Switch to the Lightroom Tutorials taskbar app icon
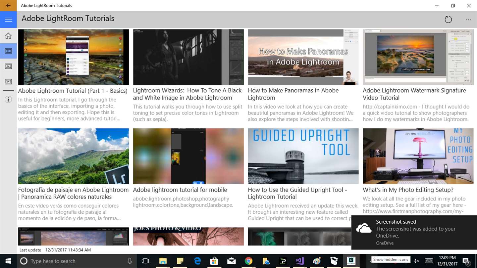This screenshot has width=477, height=268. coord(351,261)
